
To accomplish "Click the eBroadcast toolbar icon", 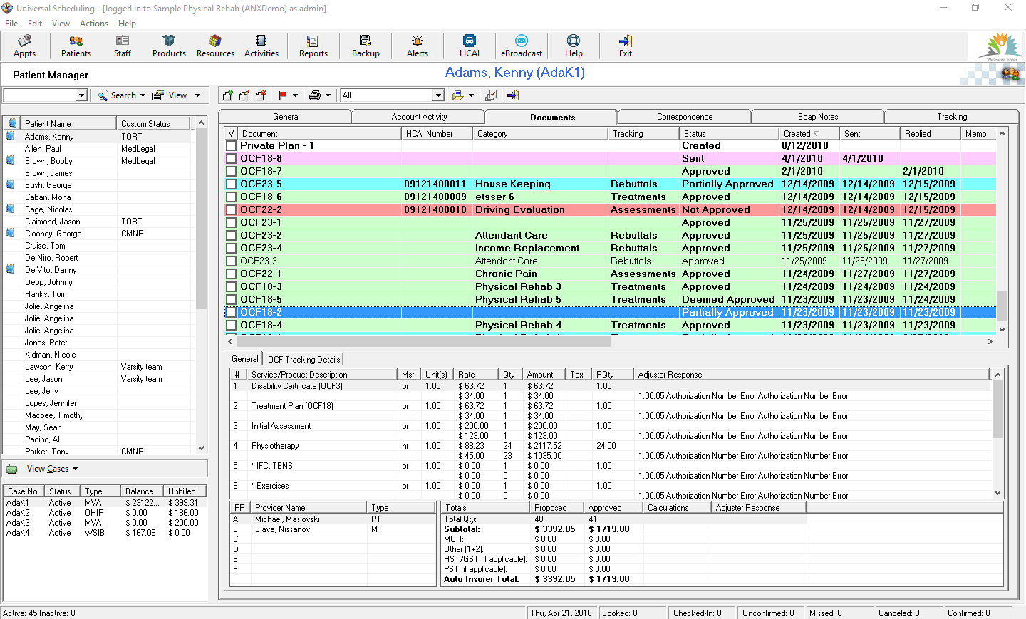I will tap(522, 46).
